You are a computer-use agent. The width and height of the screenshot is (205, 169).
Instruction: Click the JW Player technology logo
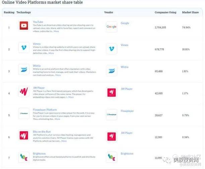click(24, 92)
